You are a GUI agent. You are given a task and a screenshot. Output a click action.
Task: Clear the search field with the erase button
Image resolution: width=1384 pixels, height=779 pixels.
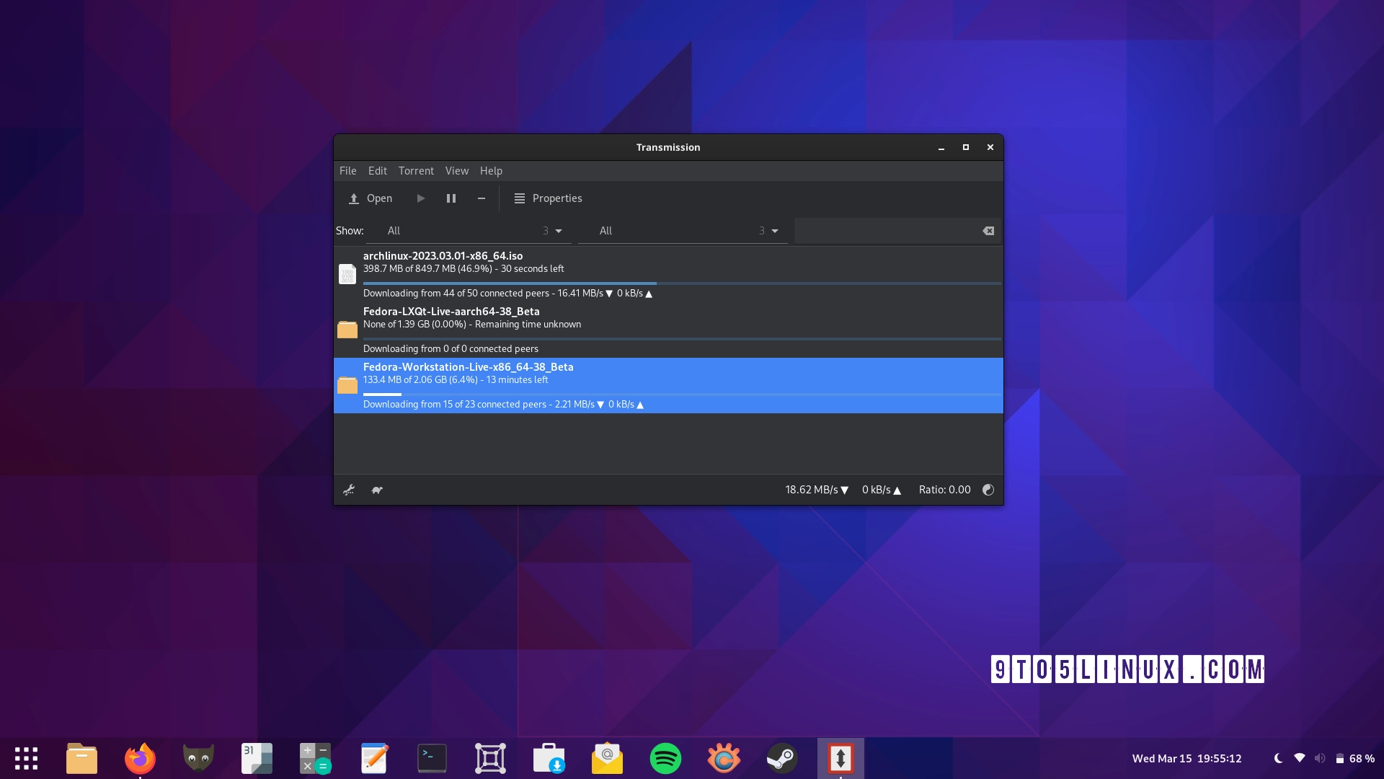pos(988,231)
